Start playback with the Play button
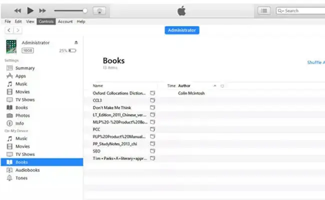Image resolution: width=325 pixels, height=200 pixels. (x=30, y=10)
